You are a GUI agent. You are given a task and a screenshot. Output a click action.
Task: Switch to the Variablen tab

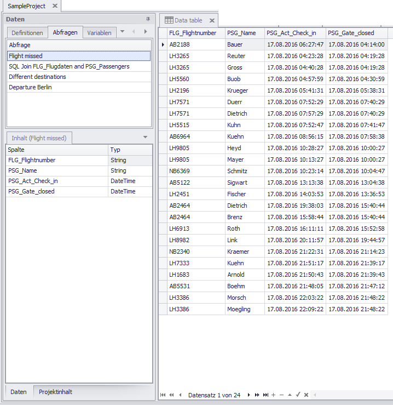click(x=100, y=33)
